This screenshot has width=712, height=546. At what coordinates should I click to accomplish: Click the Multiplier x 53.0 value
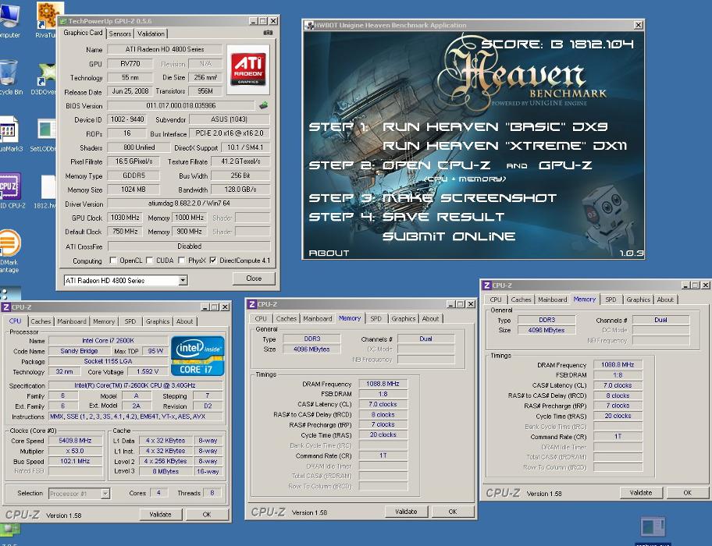pos(75,451)
